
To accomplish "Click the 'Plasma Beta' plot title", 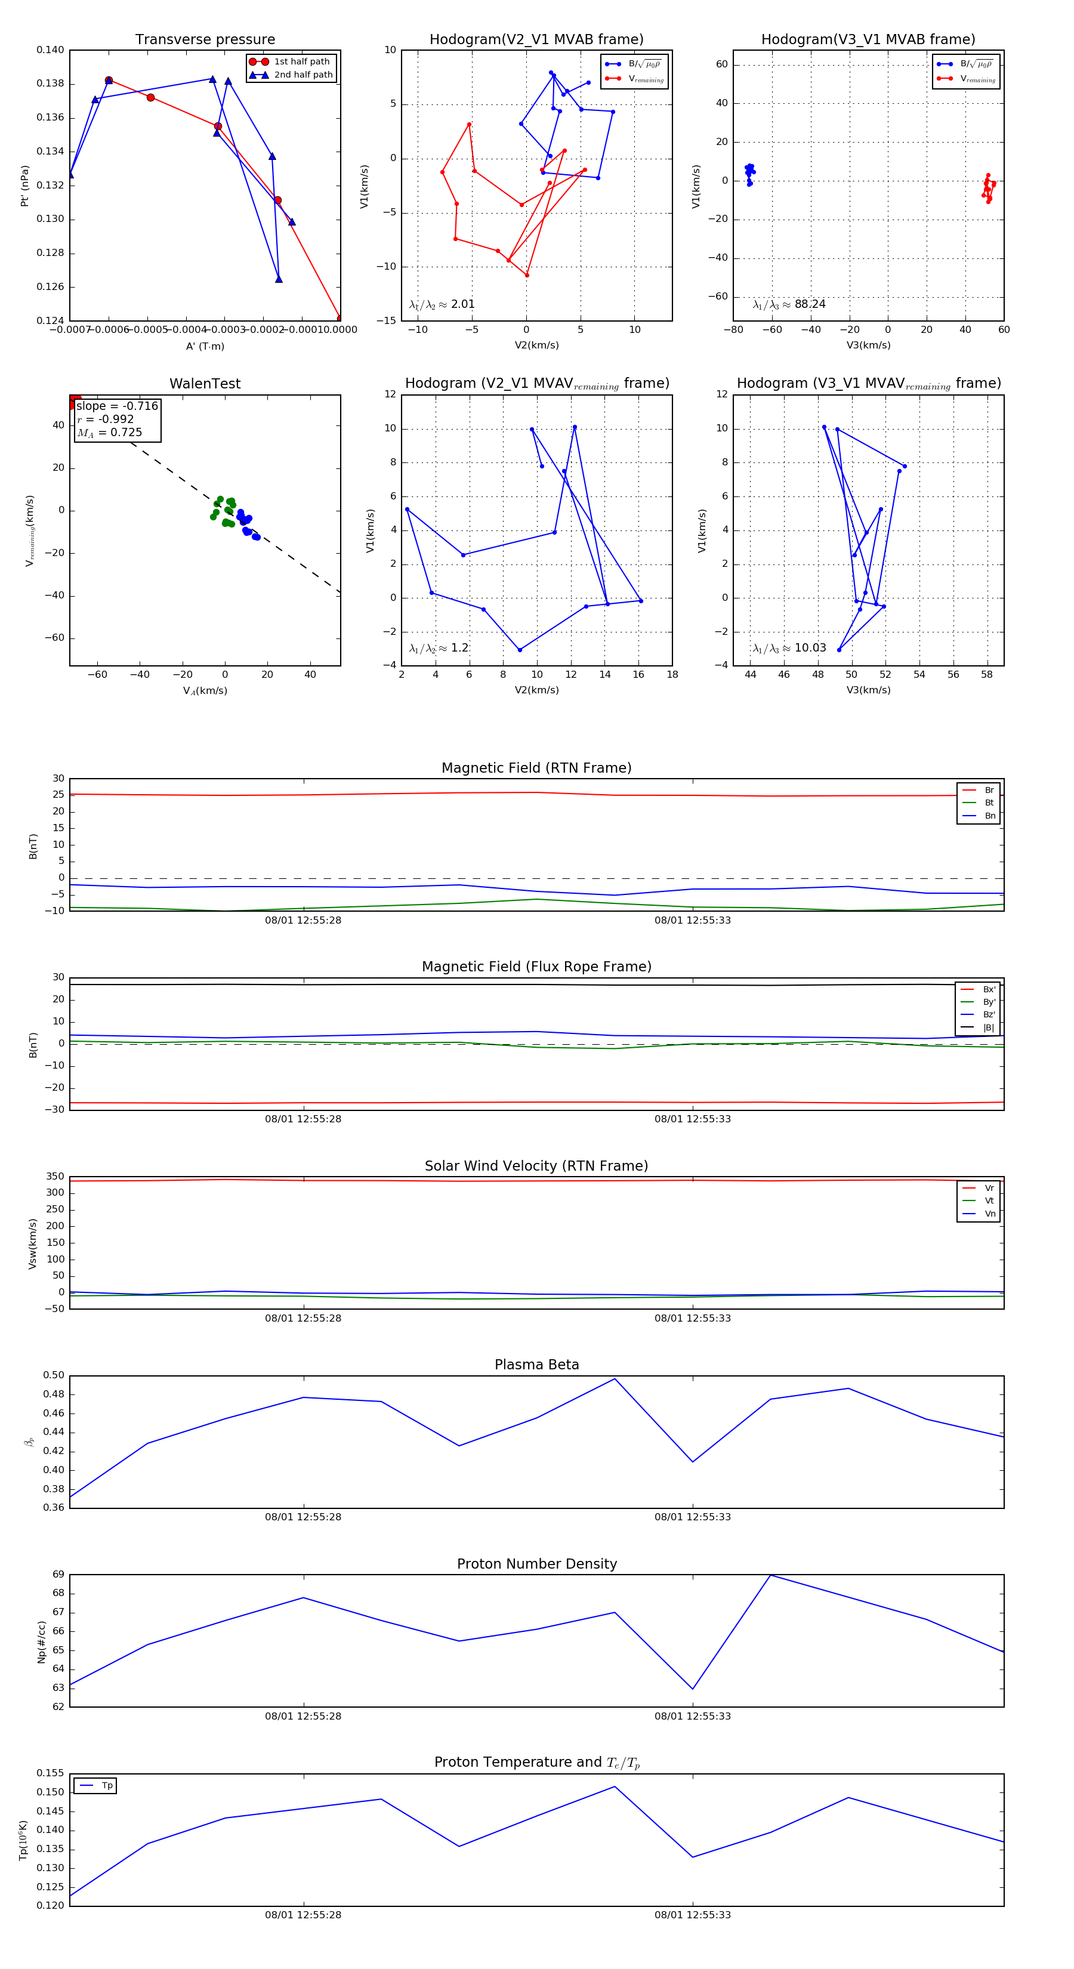I will coord(536,1365).
